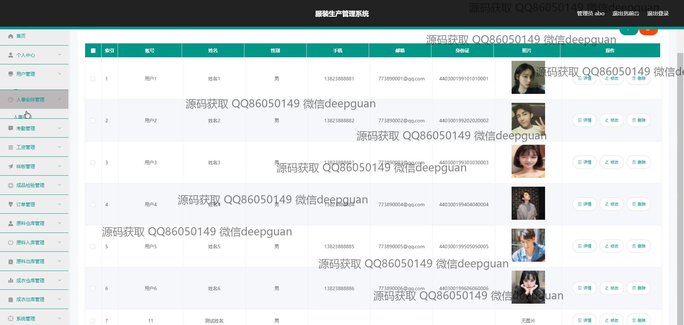
Task: Open the 原料入库管理 menu
Action: coord(34,243)
